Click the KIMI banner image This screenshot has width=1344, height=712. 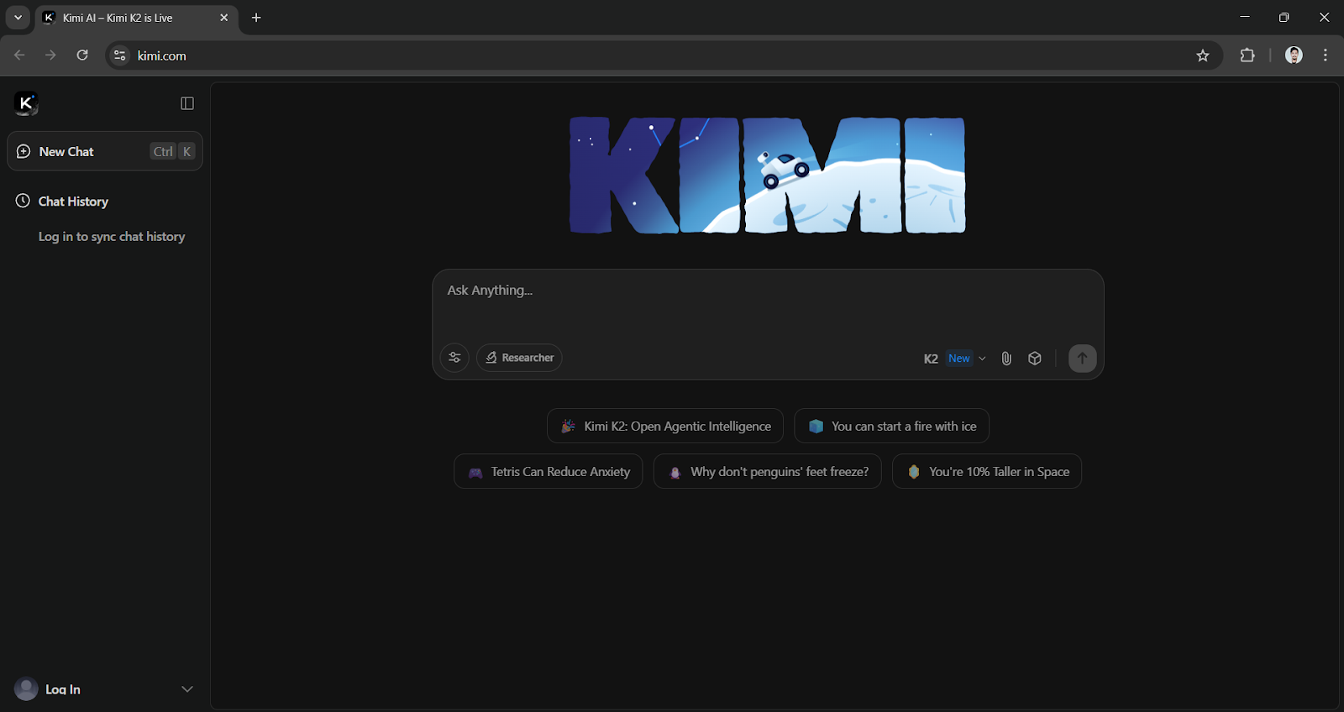768,175
